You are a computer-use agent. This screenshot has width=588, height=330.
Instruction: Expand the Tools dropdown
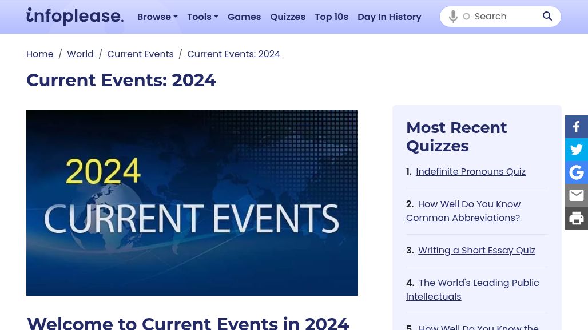[202, 17]
